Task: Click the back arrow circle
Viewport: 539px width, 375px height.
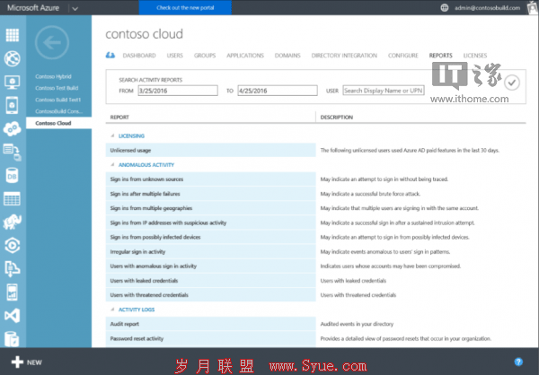Action: [52, 42]
